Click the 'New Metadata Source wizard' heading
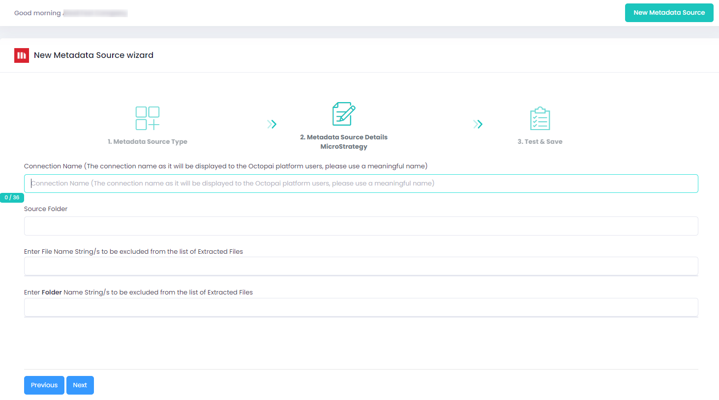 93,55
